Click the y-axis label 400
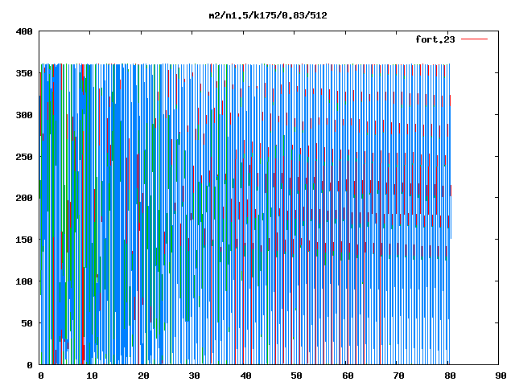 (24, 32)
